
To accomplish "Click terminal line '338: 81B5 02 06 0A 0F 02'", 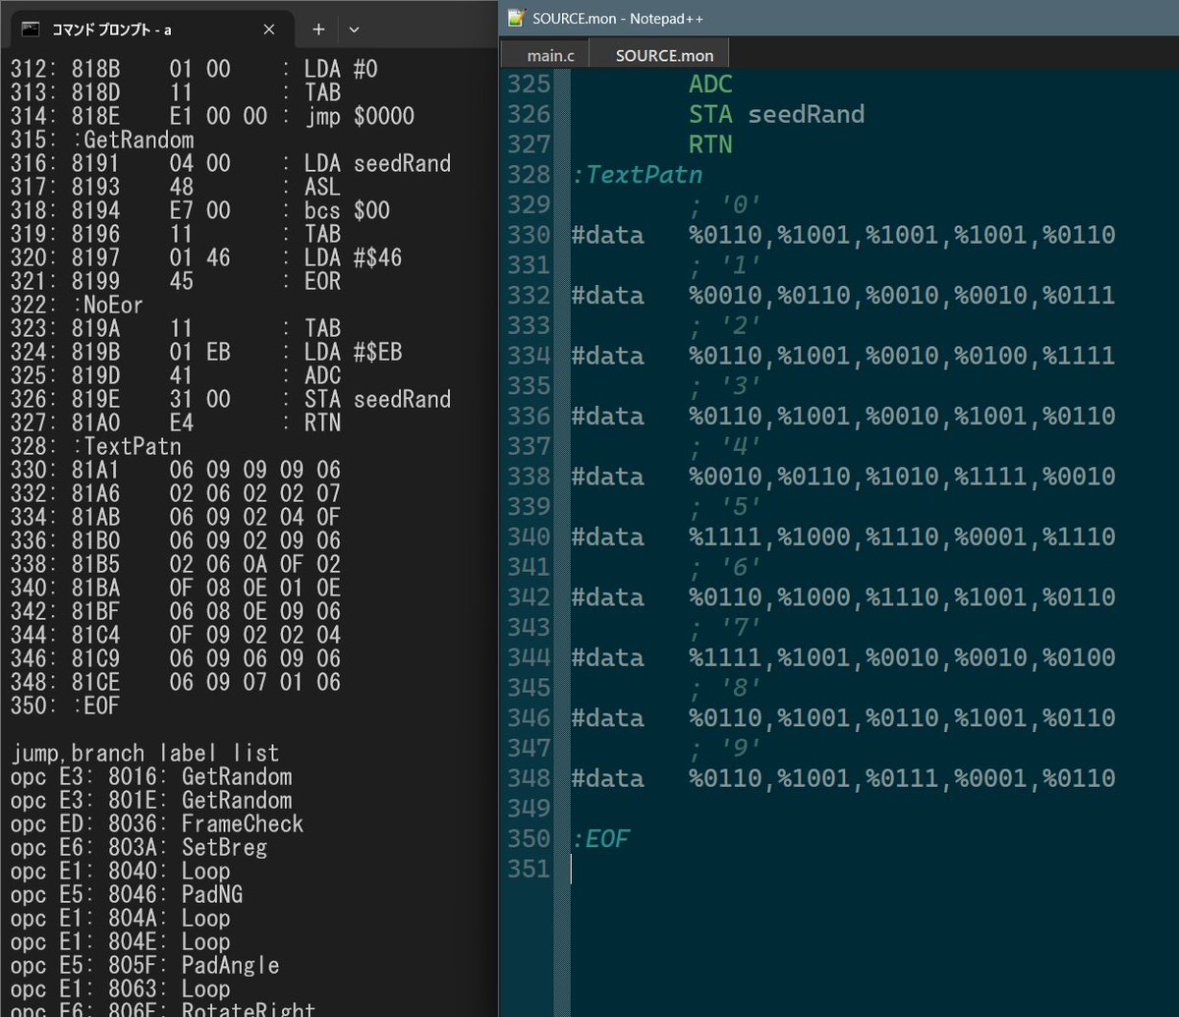I will click(x=176, y=564).
